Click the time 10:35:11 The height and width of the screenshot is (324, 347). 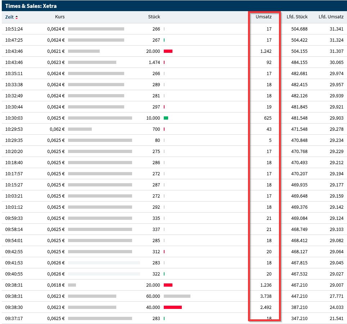[14, 74]
